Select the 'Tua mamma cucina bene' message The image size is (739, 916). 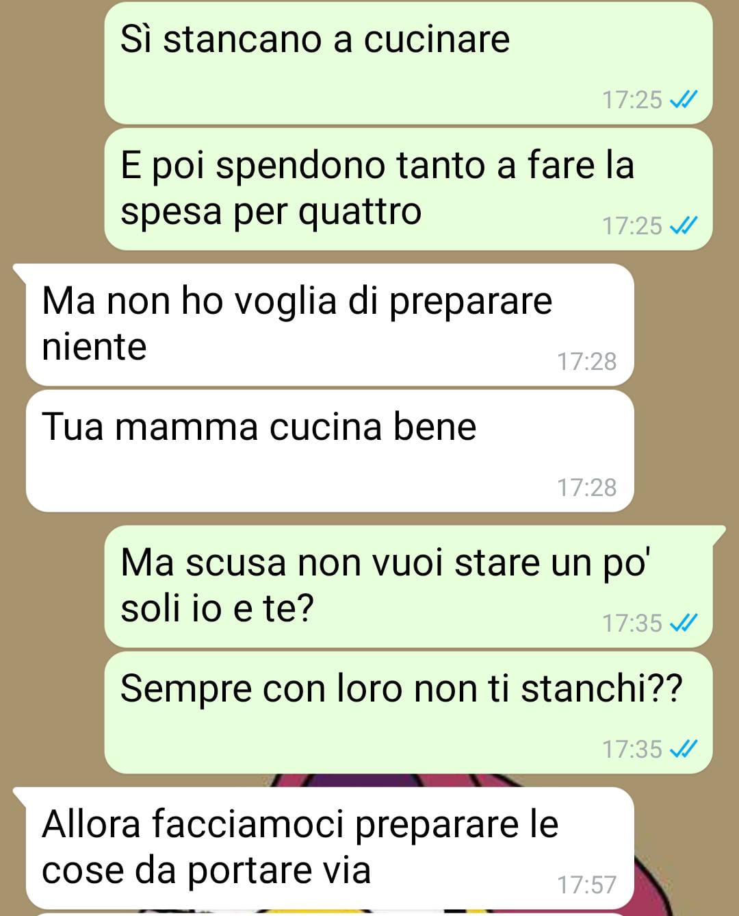tap(330, 451)
